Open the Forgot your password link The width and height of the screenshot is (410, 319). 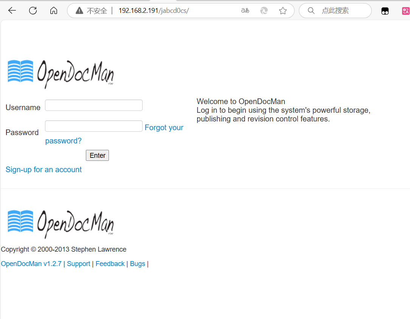pyautogui.click(x=164, y=128)
